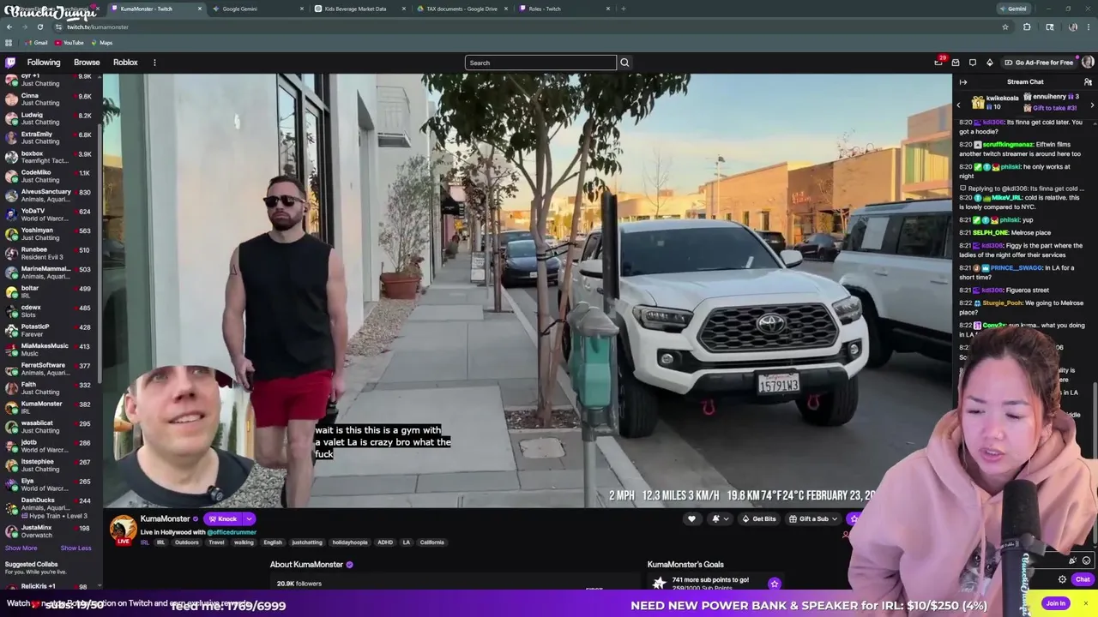The height and width of the screenshot is (617, 1098).
Task: Open the Gemini side panel button
Action: click(x=1013, y=9)
